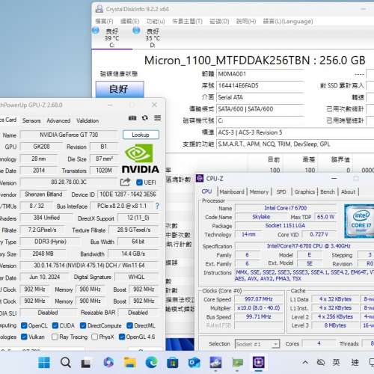374x374 pixels.
Task: Show hidden system tray icons
Action: point(305,362)
